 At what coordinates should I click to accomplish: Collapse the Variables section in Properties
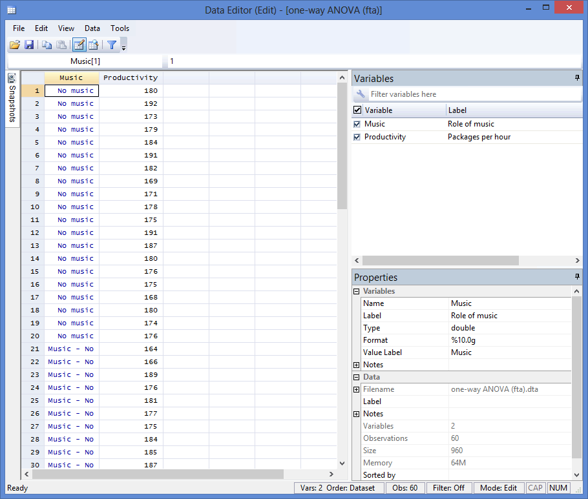[356, 291]
